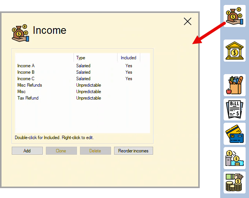Click the Type column header
The width and height of the screenshot is (249, 198).
tap(96, 58)
